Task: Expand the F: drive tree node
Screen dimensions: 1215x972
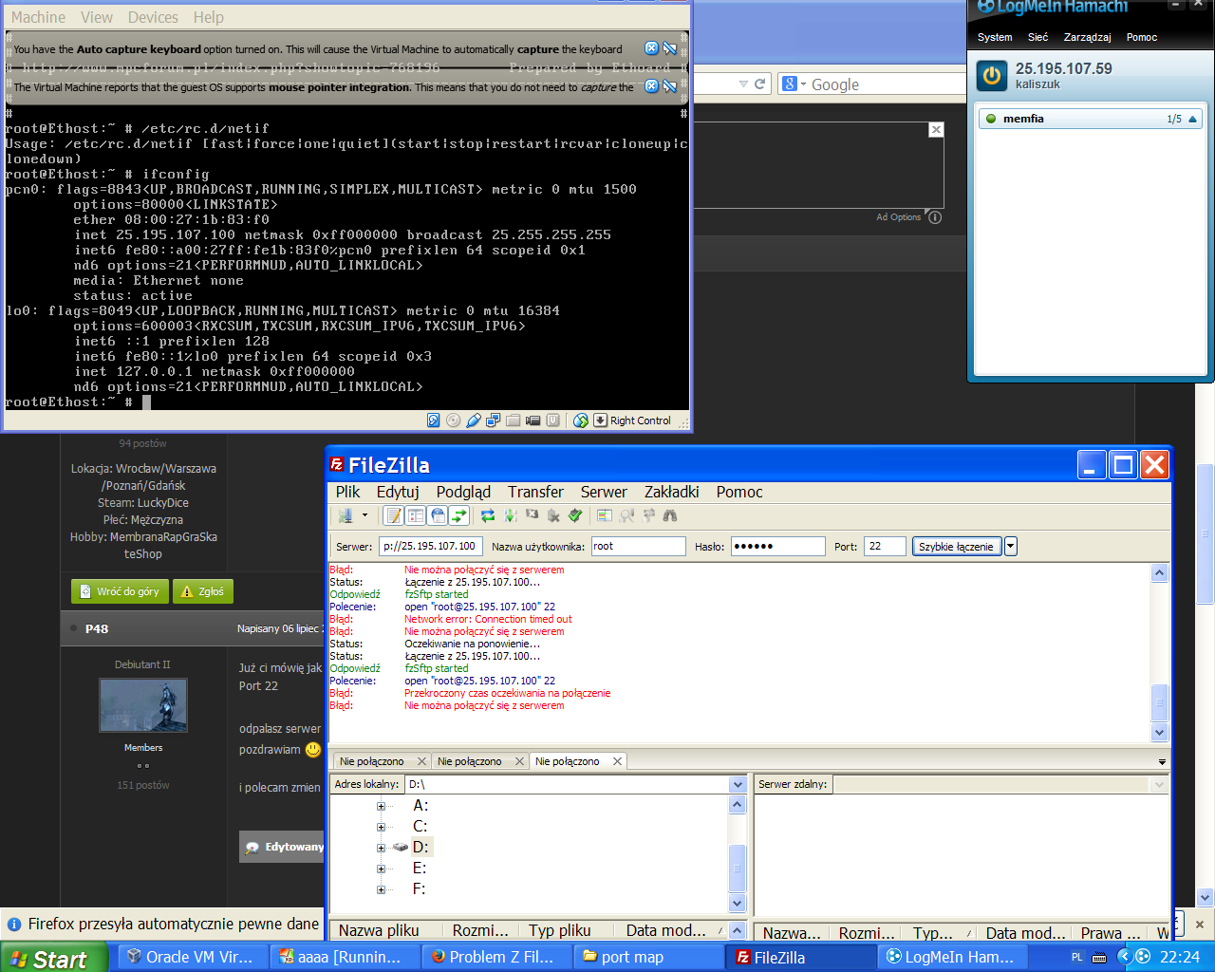Action: point(382,889)
